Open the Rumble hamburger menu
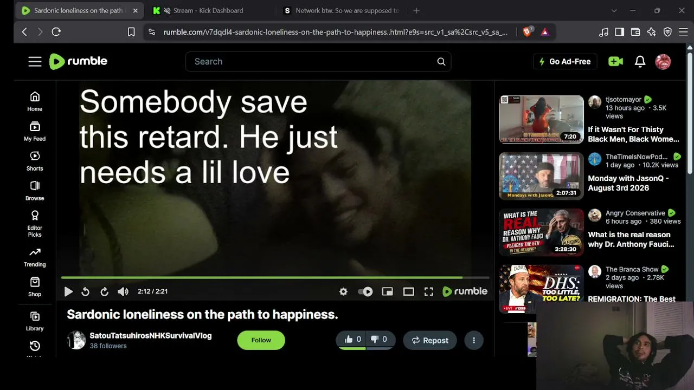Screen dimensions: 694x390 (x=35, y=62)
